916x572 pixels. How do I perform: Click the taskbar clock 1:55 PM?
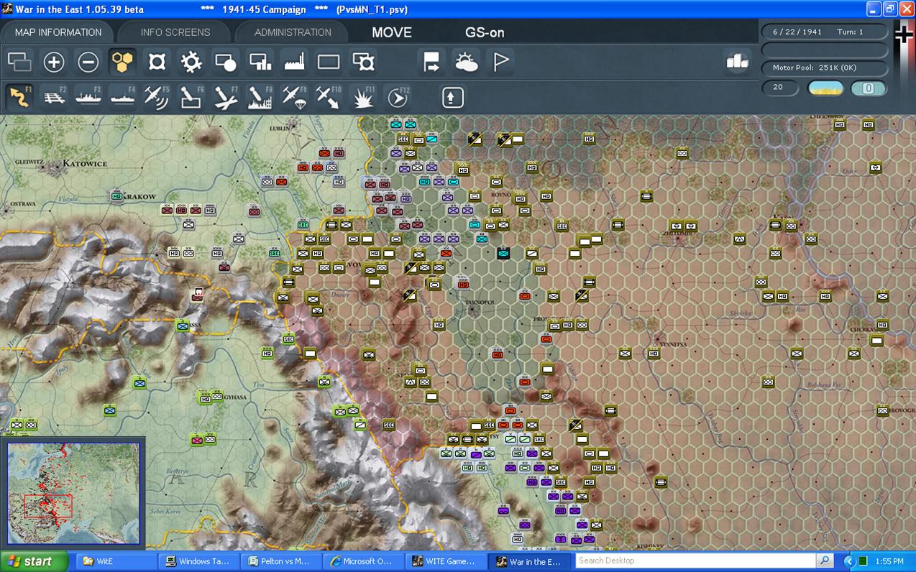(891, 561)
